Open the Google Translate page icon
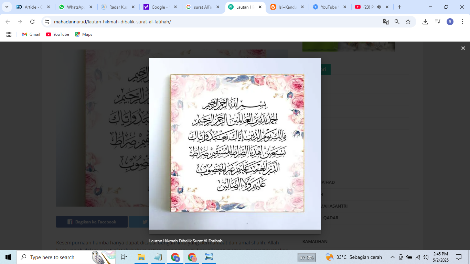Screen dimensions: 470x264 (386, 22)
